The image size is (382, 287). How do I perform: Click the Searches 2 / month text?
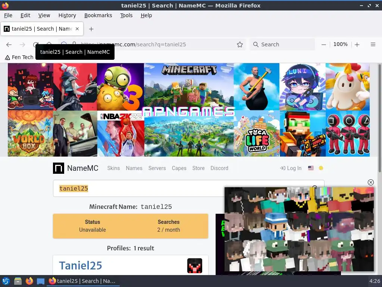click(169, 226)
